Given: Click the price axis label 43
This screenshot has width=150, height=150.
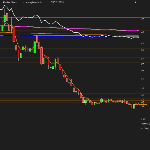Looking at the screenshot, I should click(x=142, y=32).
